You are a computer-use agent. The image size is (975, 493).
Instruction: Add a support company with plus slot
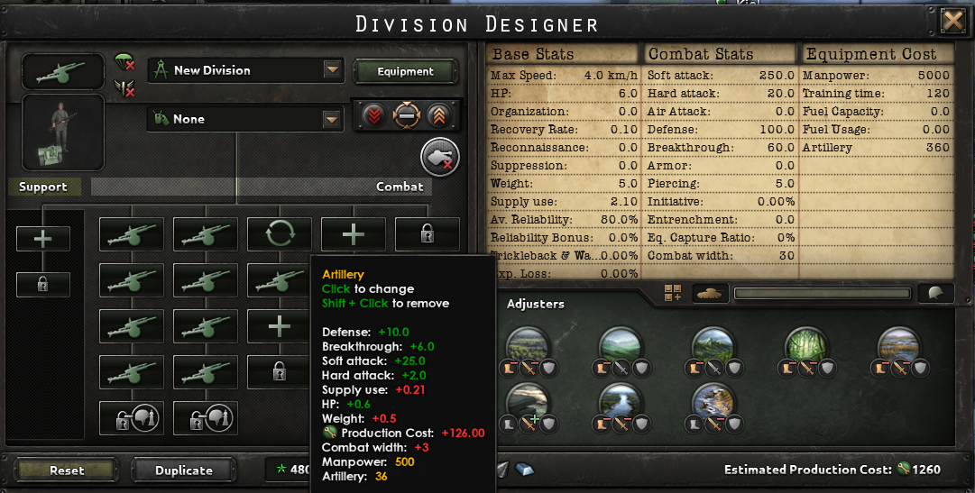[x=43, y=239]
